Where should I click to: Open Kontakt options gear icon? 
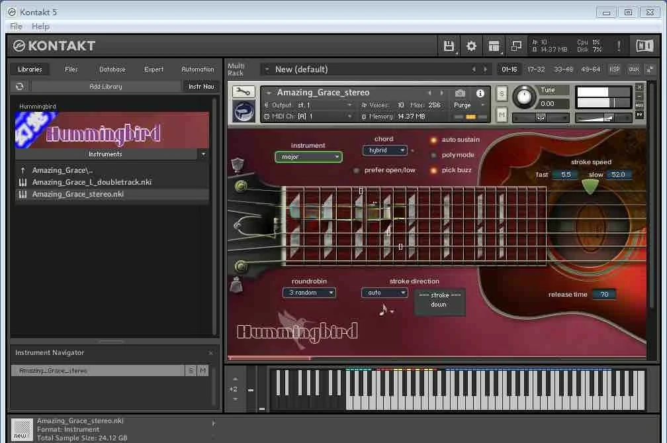coord(471,46)
